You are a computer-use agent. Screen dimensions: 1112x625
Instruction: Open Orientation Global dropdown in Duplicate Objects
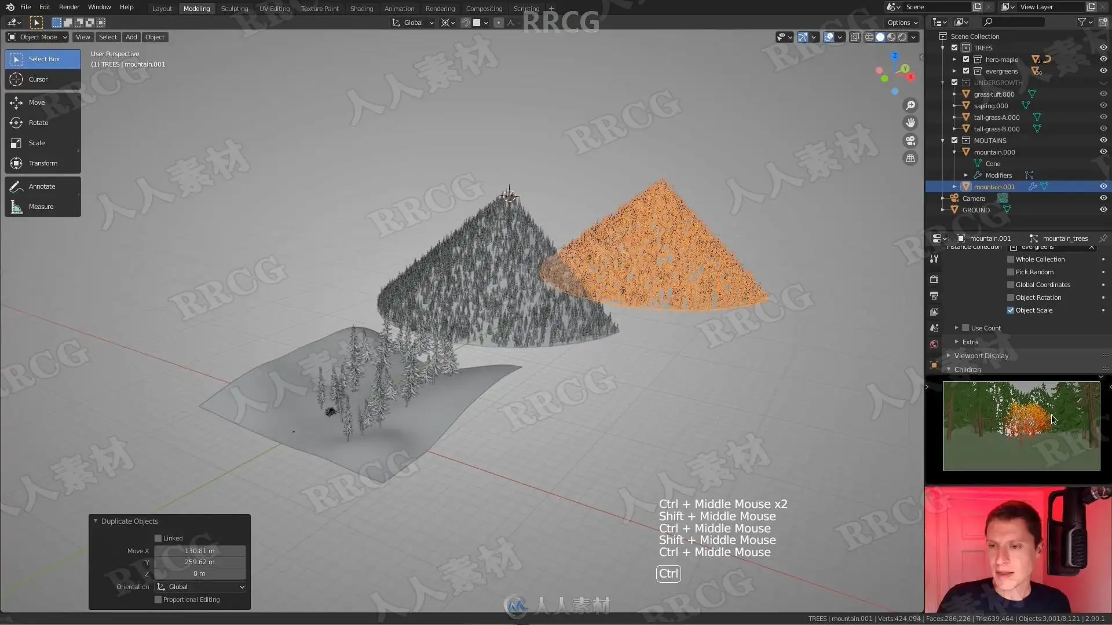point(200,587)
